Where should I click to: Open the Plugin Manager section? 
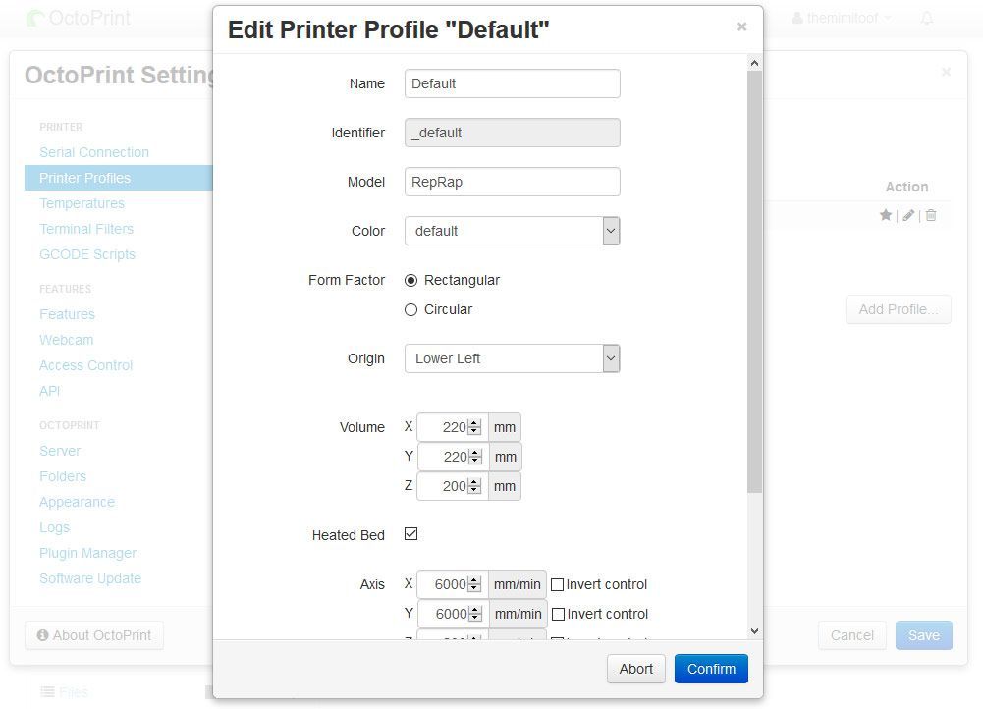point(87,553)
